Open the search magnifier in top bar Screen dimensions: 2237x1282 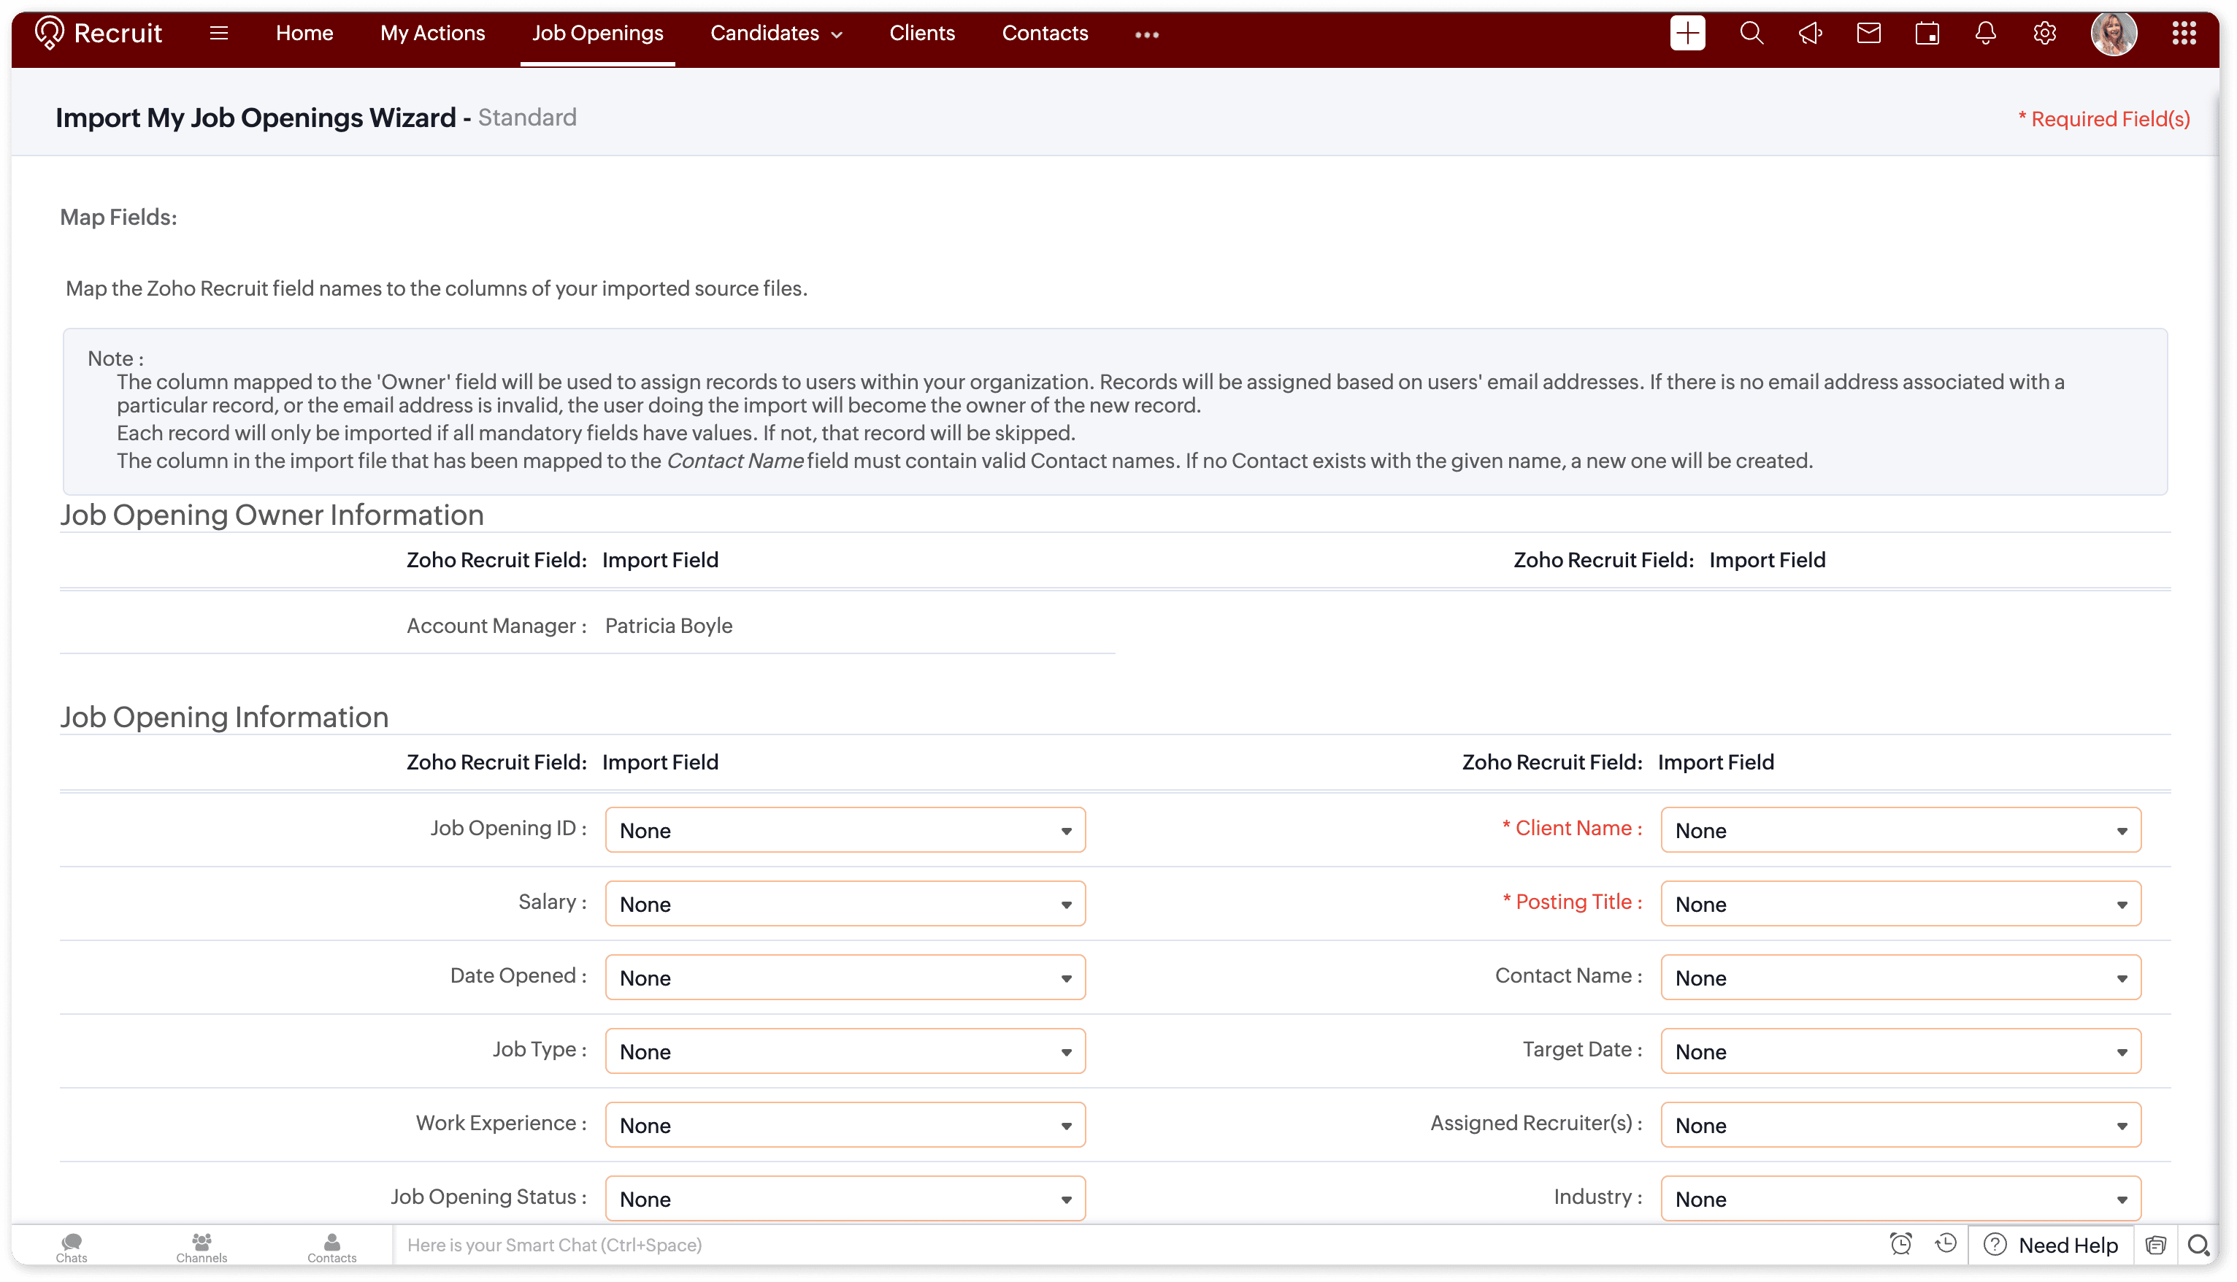coord(1751,34)
